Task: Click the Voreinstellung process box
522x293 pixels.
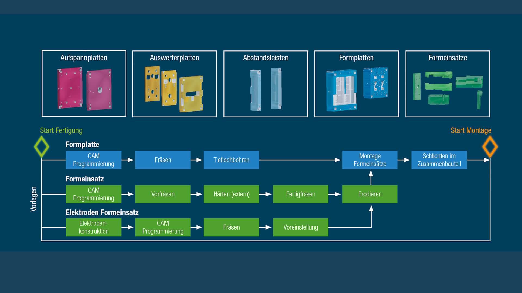Action: click(300, 227)
